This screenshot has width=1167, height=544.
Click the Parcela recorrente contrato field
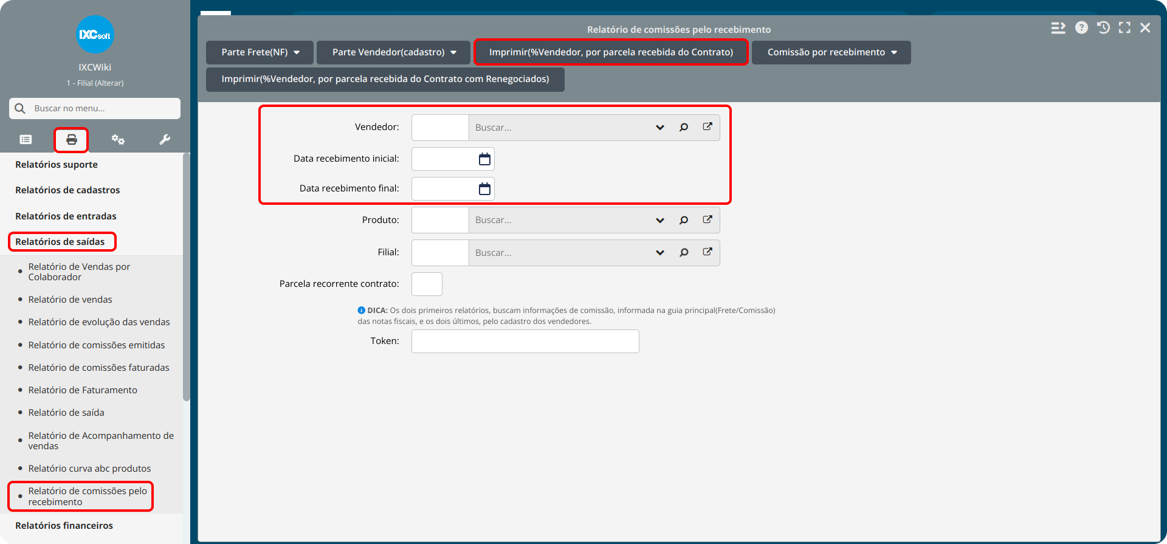[427, 284]
